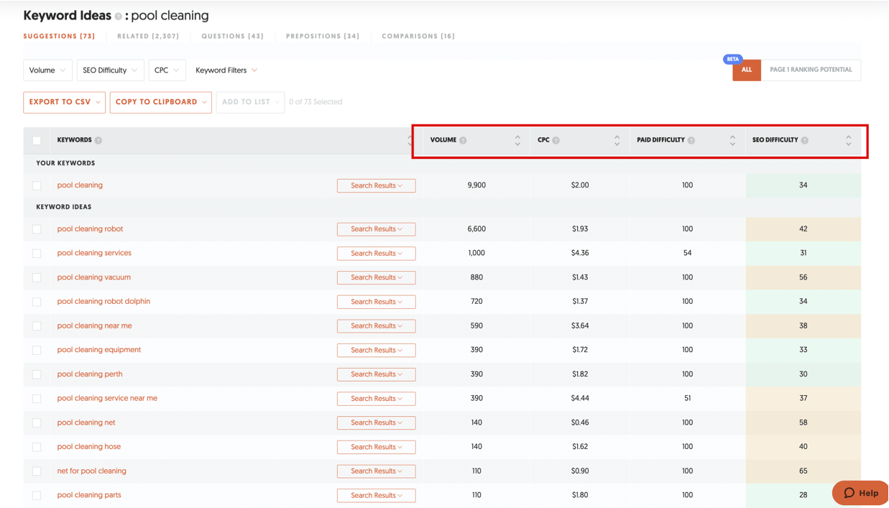Click the CPC value $4.44

coord(580,398)
